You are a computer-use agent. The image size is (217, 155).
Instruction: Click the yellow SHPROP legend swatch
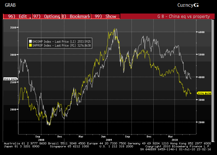click(x=30, y=45)
